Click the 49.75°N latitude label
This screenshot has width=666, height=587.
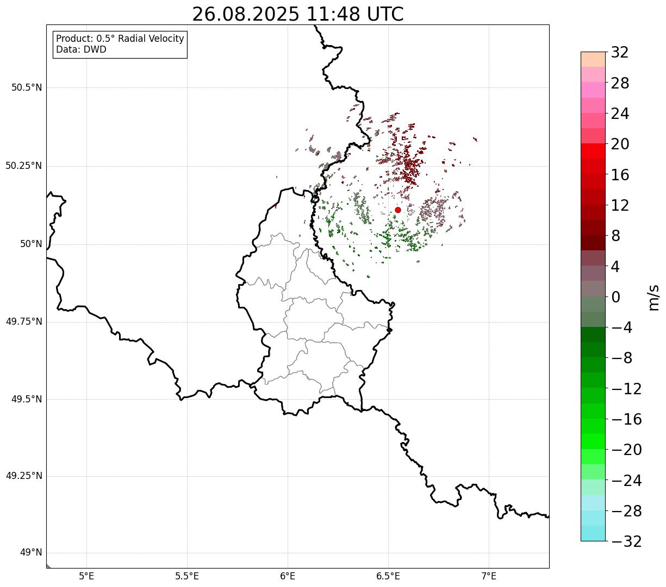(24, 321)
